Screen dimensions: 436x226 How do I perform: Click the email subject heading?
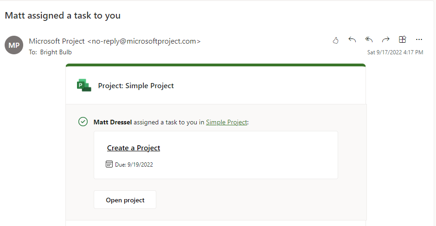click(x=63, y=16)
